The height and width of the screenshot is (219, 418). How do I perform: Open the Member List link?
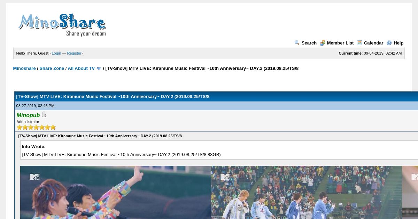[340, 43]
